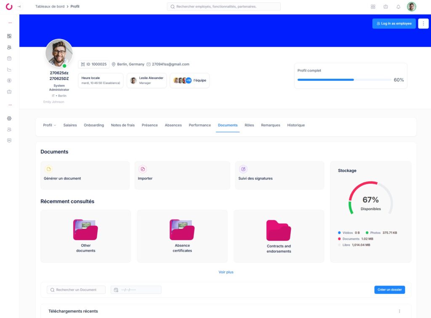
Task: Open the dashboard grid icon in sidebar
Action: [9, 36]
